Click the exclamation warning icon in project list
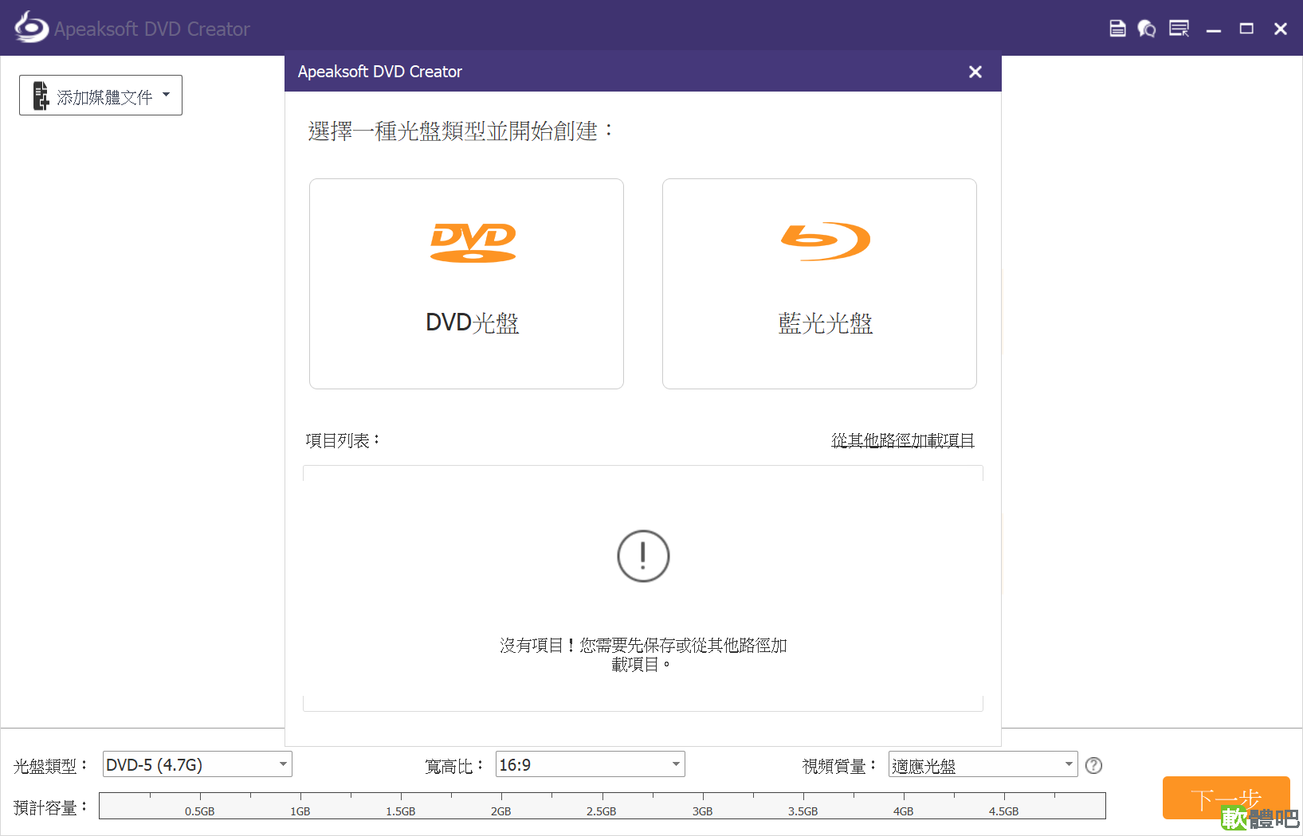This screenshot has height=836, width=1303. click(x=643, y=556)
